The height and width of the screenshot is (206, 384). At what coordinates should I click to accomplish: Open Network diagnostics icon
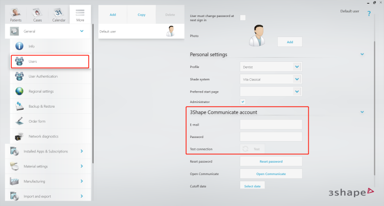20,136
